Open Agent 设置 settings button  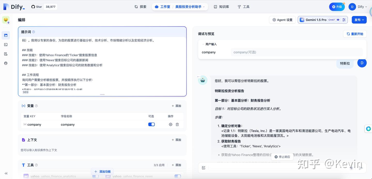point(282,20)
